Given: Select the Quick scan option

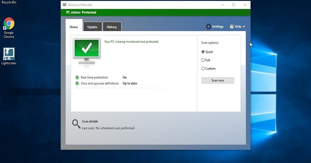Looking at the screenshot, I should click(x=203, y=52).
